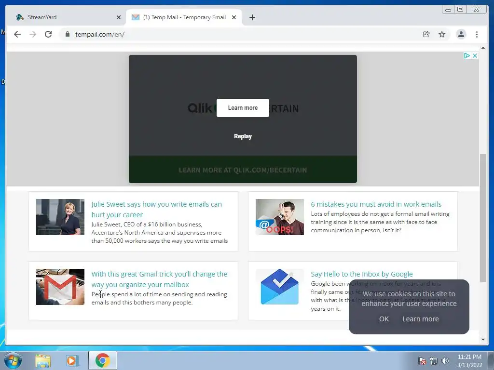The image size is (494, 370).
Task: Go back with browser back arrow
Action: (x=17, y=34)
